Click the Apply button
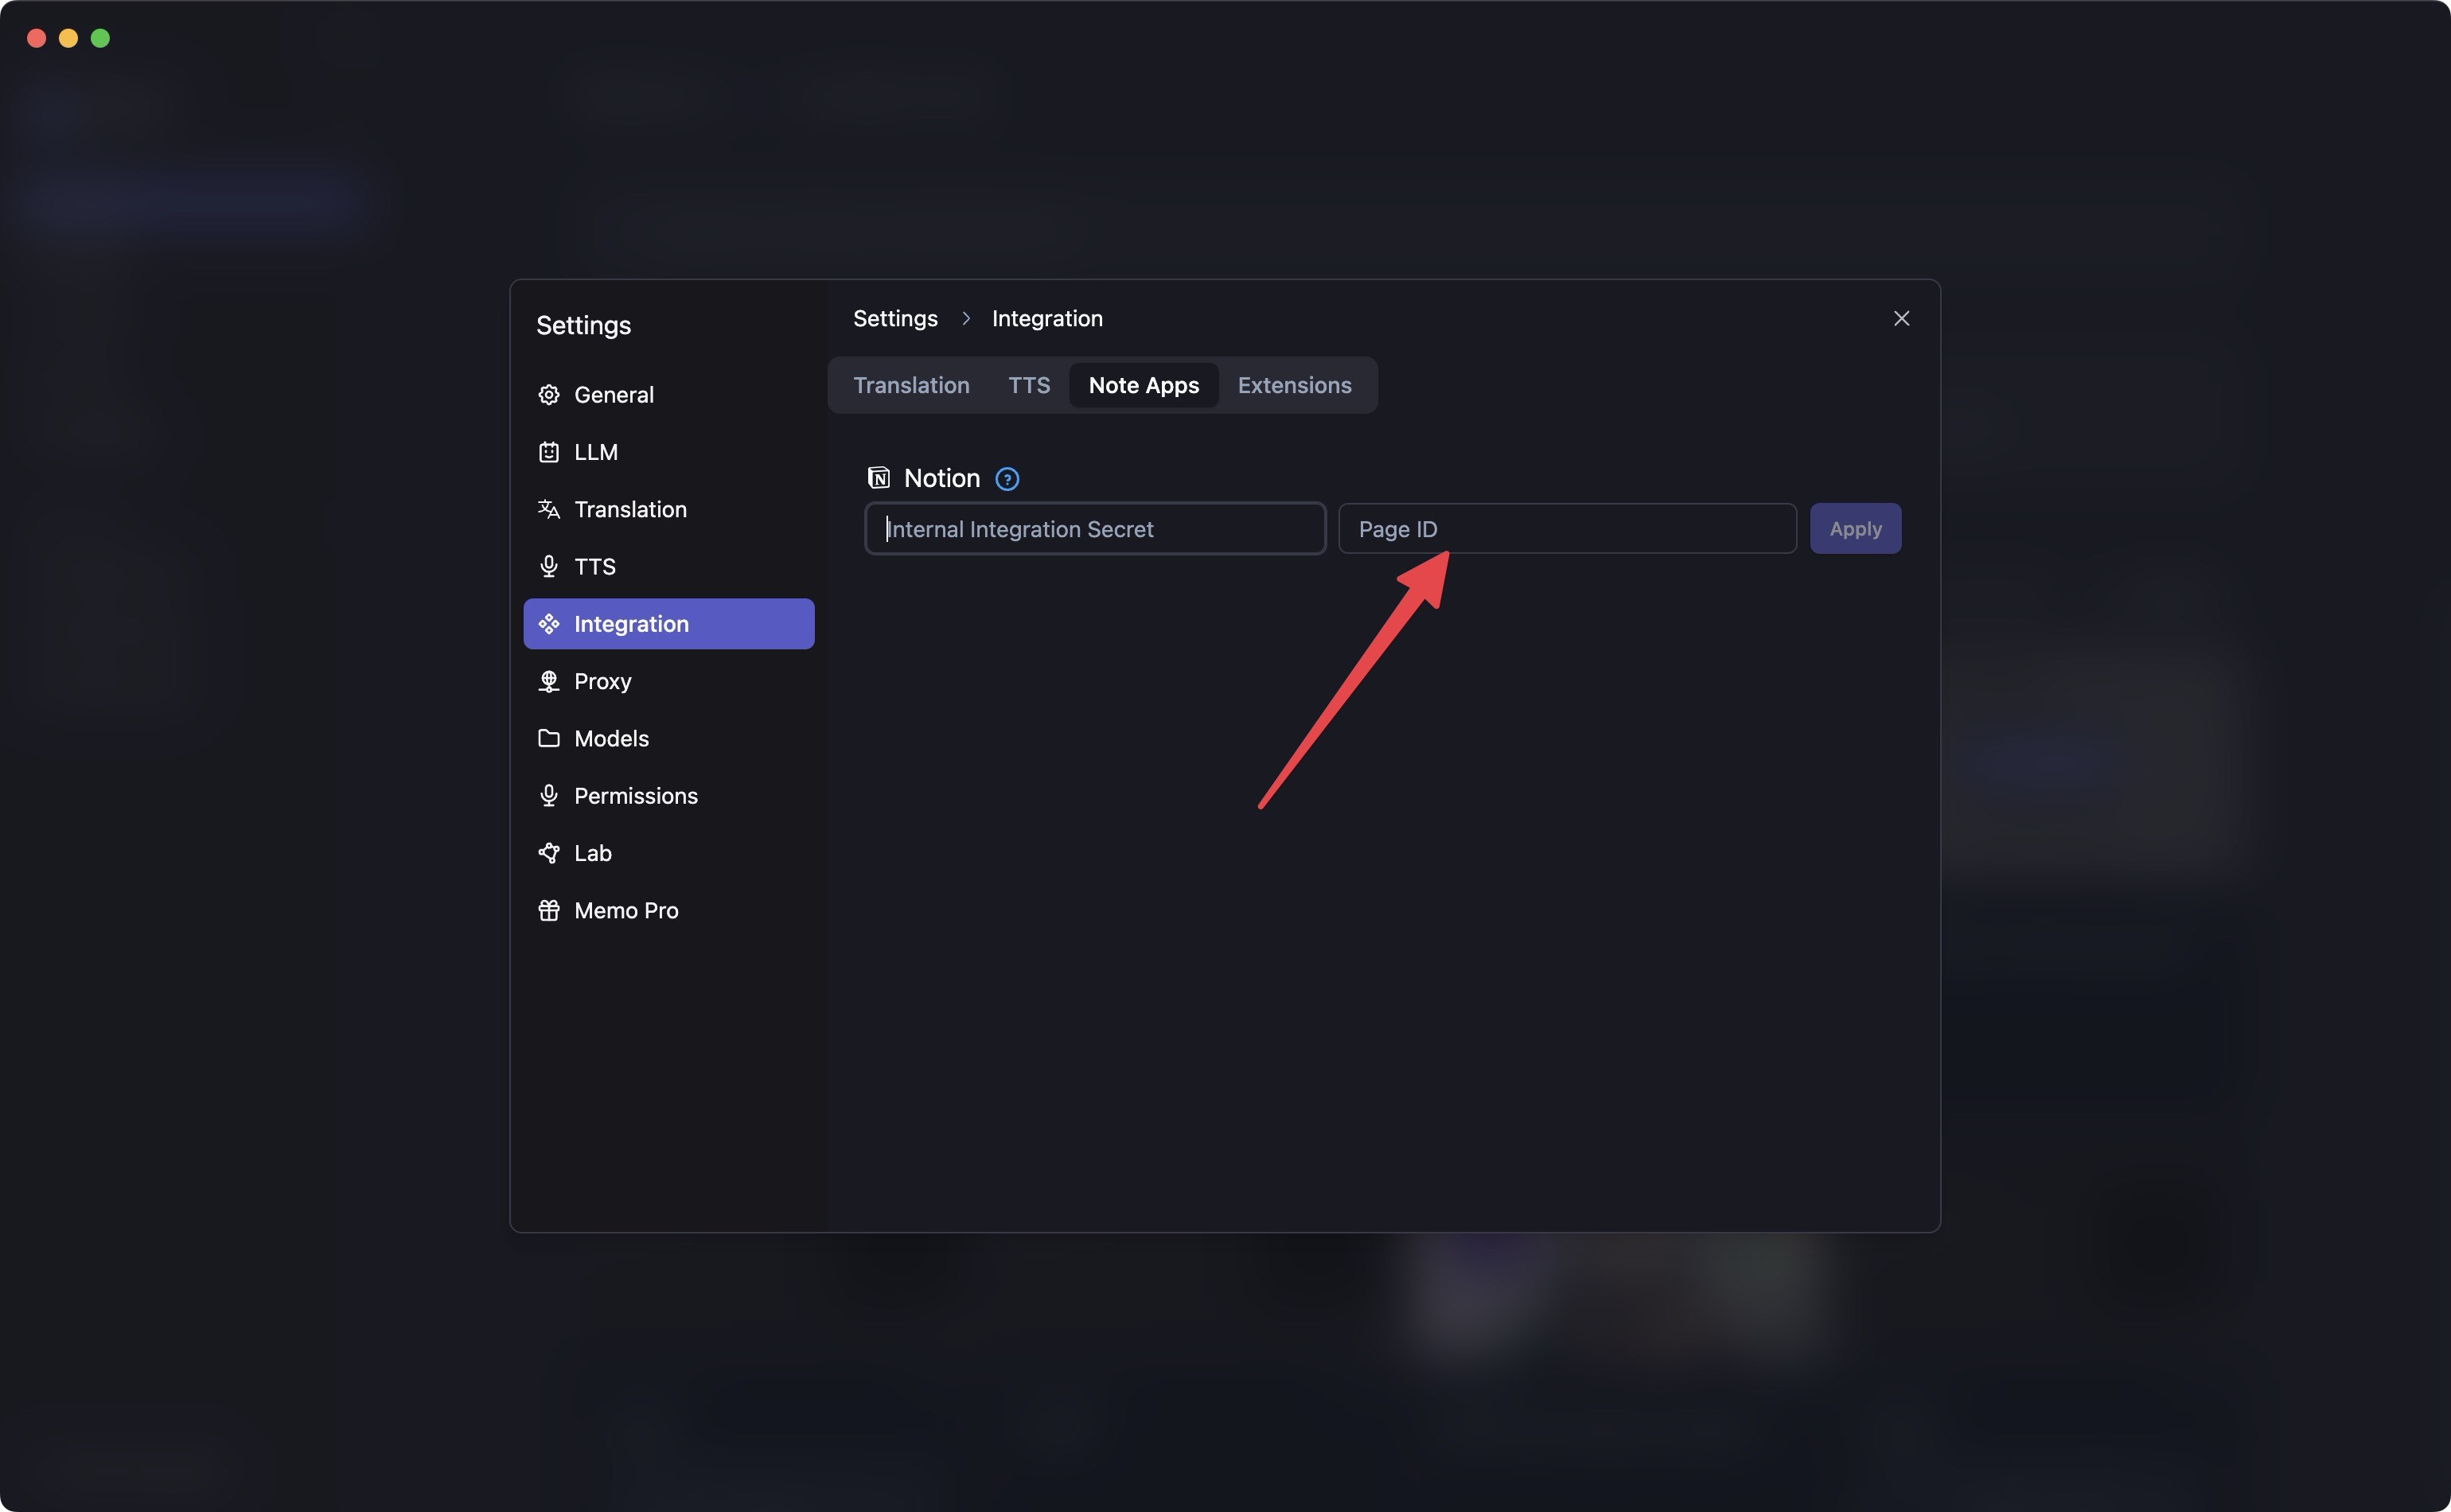 pyautogui.click(x=1855, y=528)
